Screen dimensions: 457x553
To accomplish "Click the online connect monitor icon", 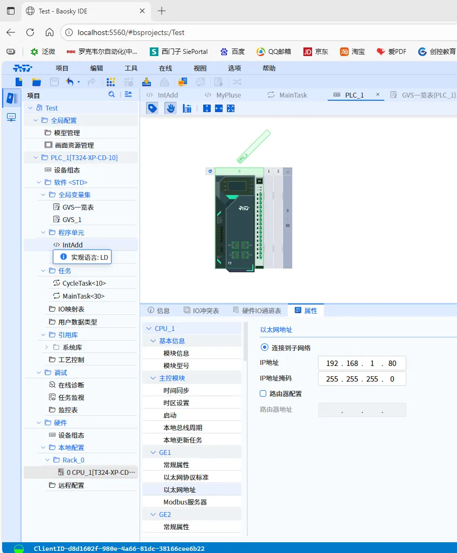I will (x=182, y=82).
